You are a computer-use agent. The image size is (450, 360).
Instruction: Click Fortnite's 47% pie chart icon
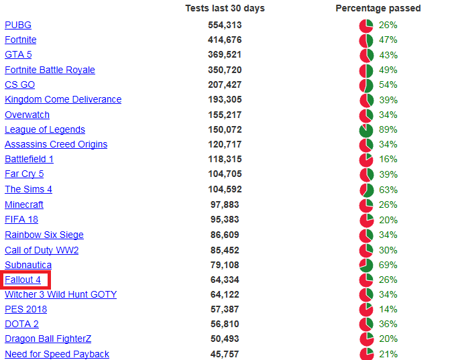tap(366, 40)
